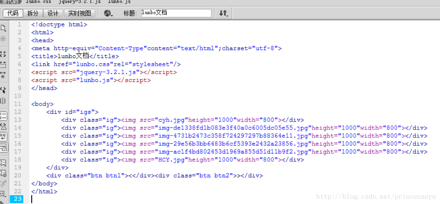Toggle Highlight Invalid Code icon

[3, 127]
